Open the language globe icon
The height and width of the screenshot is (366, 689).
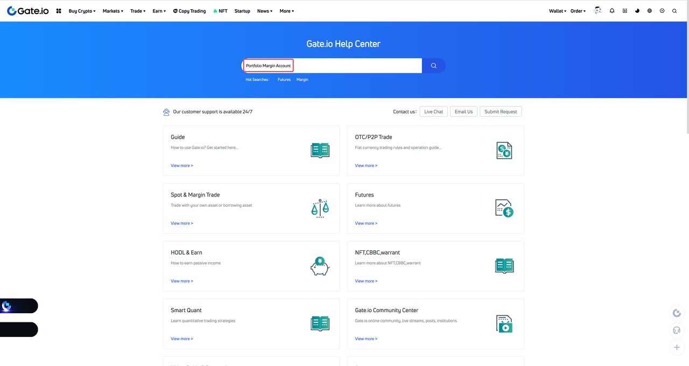tap(650, 11)
